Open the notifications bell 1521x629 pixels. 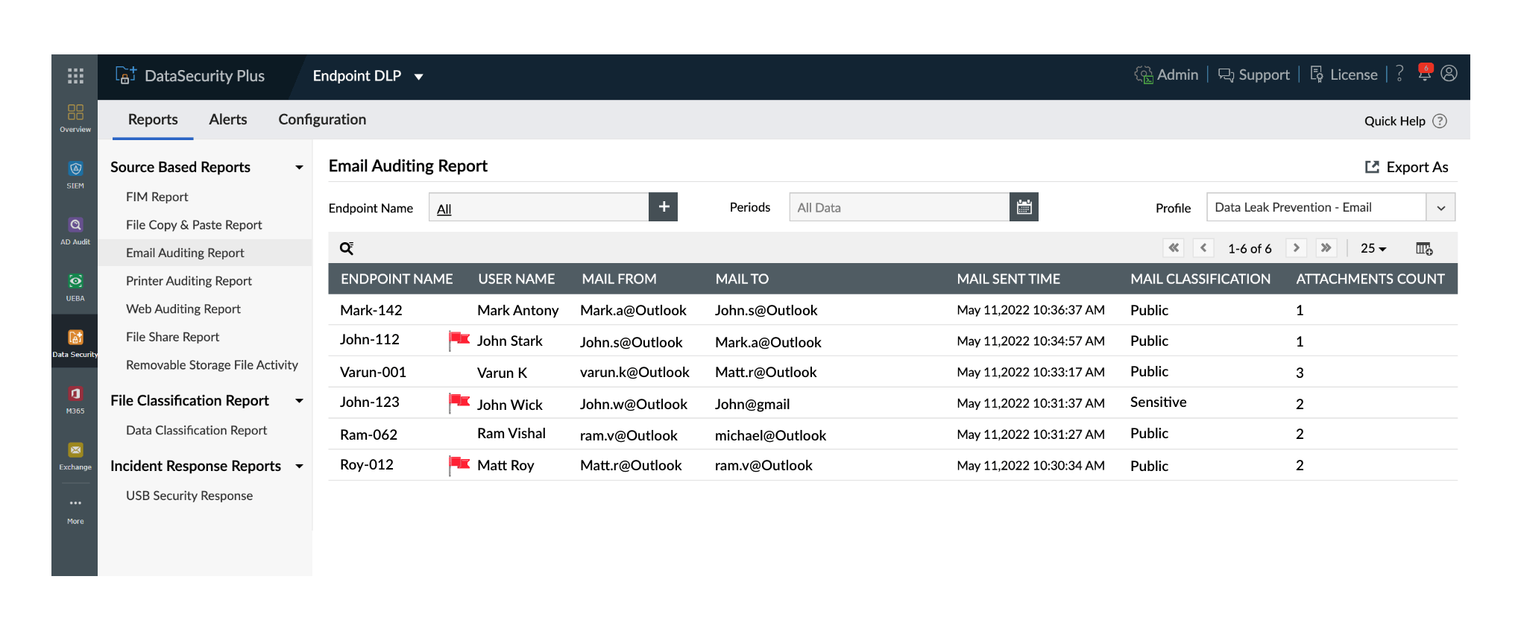1425,73
